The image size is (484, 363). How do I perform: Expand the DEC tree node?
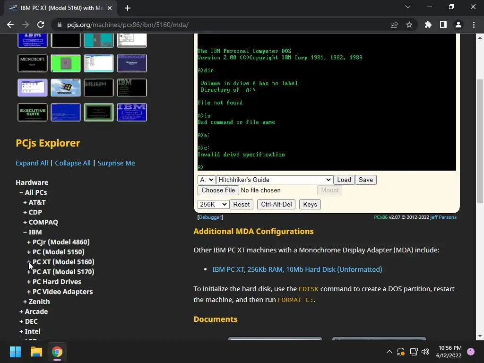(x=21, y=321)
